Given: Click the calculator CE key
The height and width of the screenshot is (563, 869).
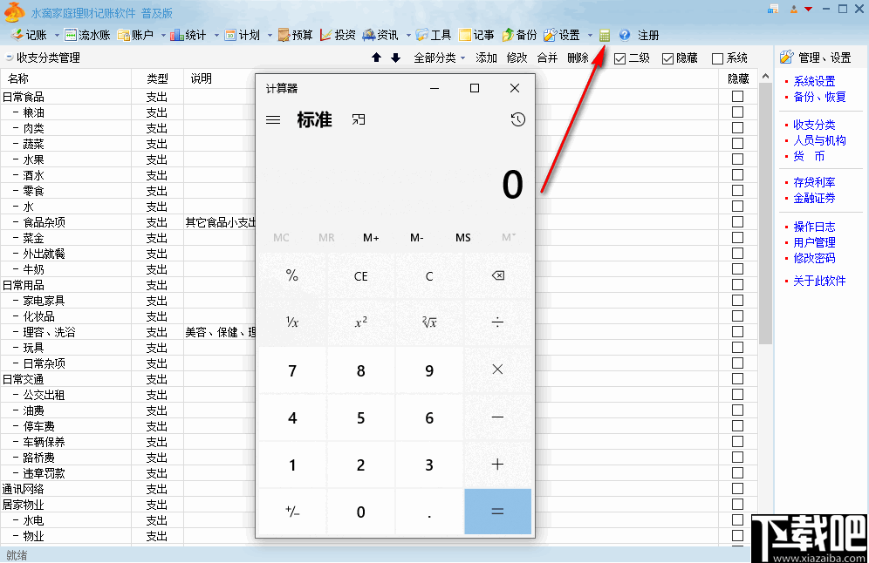Looking at the screenshot, I should [x=361, y=275].
